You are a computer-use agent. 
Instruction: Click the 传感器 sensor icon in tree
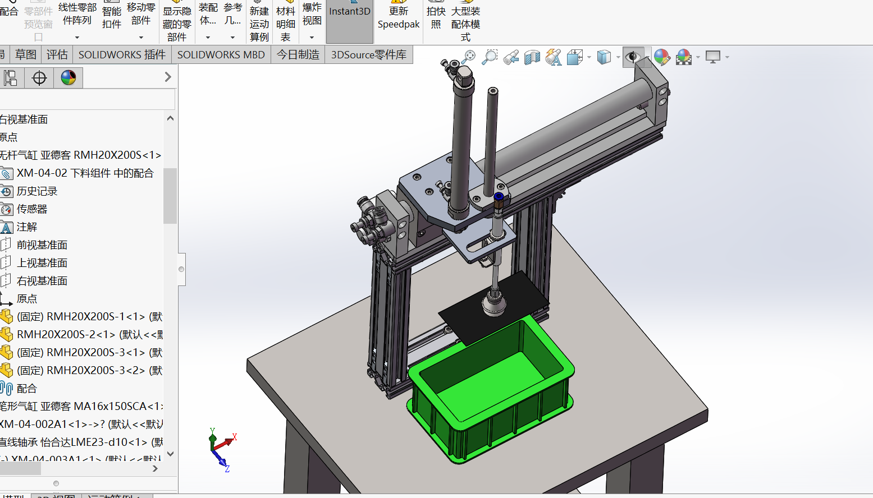click(6, 209)
